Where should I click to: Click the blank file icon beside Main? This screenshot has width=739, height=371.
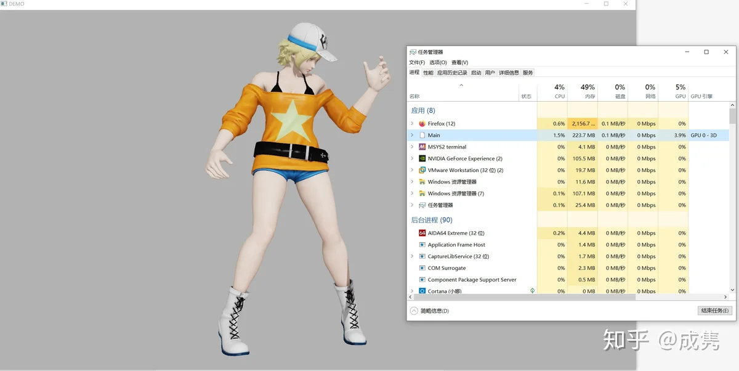tap(422, 135)
